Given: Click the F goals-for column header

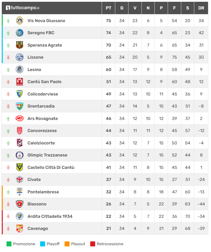Looking at the screenshot, I should 174,8.
